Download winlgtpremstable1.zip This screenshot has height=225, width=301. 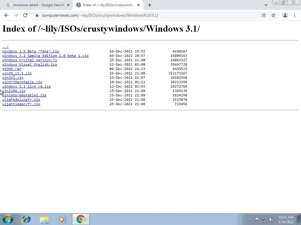(x=24, y=95)
